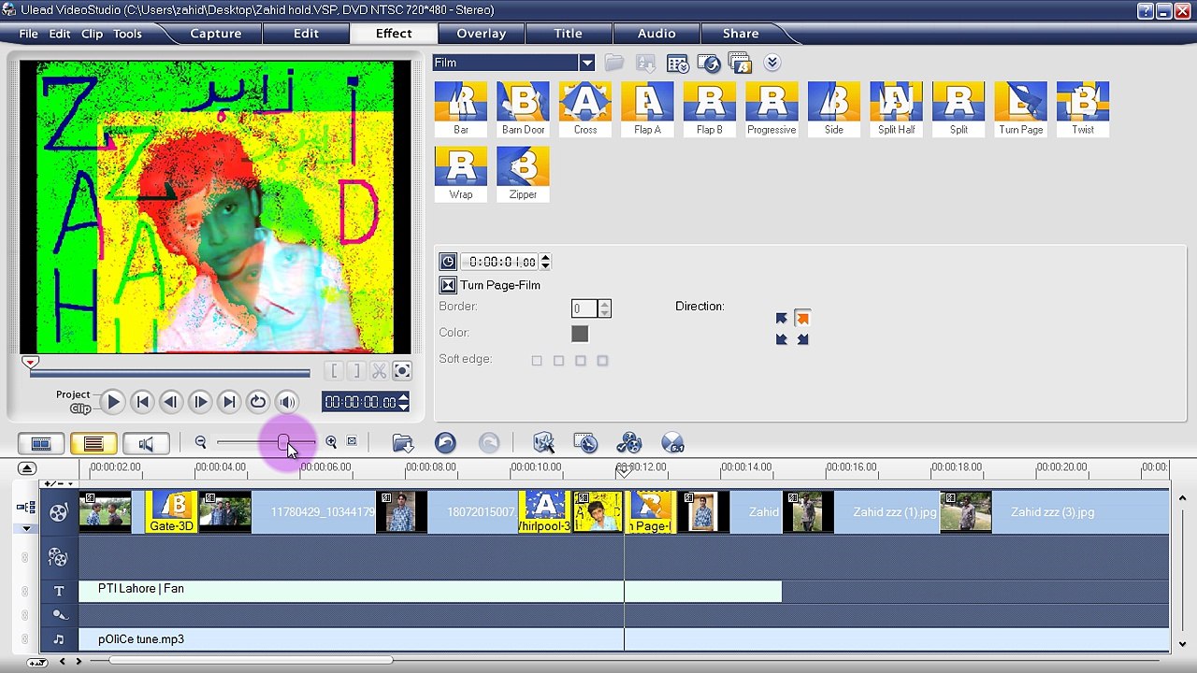Open the Edit menu
The height and width of the screenshot is (673, 1197).
60,34
